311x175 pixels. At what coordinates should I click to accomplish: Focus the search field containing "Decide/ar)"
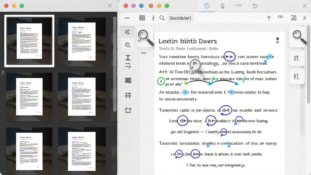click(180, 18)
